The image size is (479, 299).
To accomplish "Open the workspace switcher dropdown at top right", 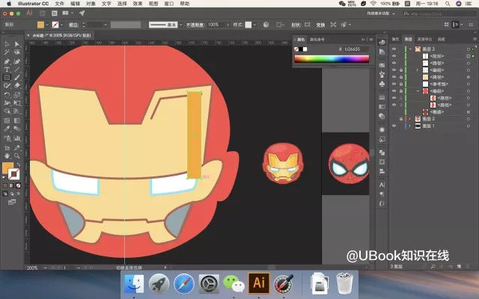I will (381, 13).
